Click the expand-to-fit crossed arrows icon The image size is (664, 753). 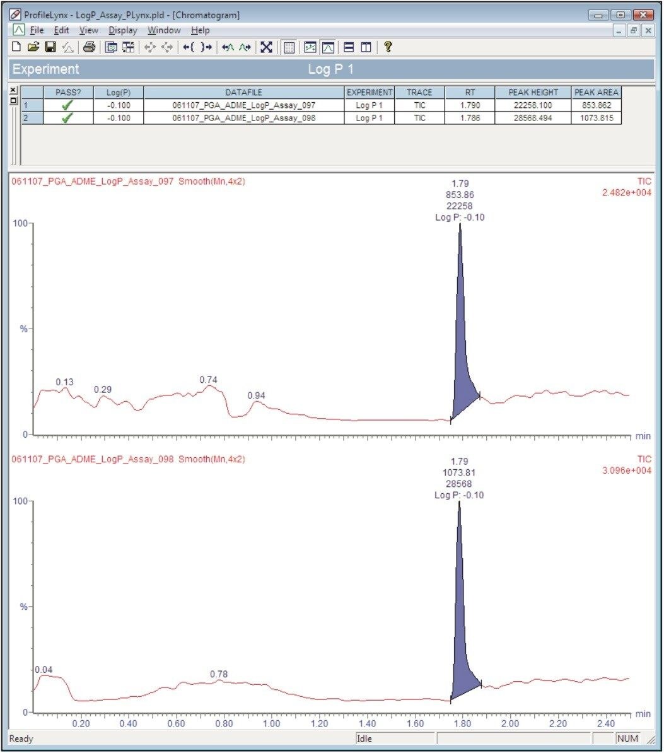tap(266, 47)
